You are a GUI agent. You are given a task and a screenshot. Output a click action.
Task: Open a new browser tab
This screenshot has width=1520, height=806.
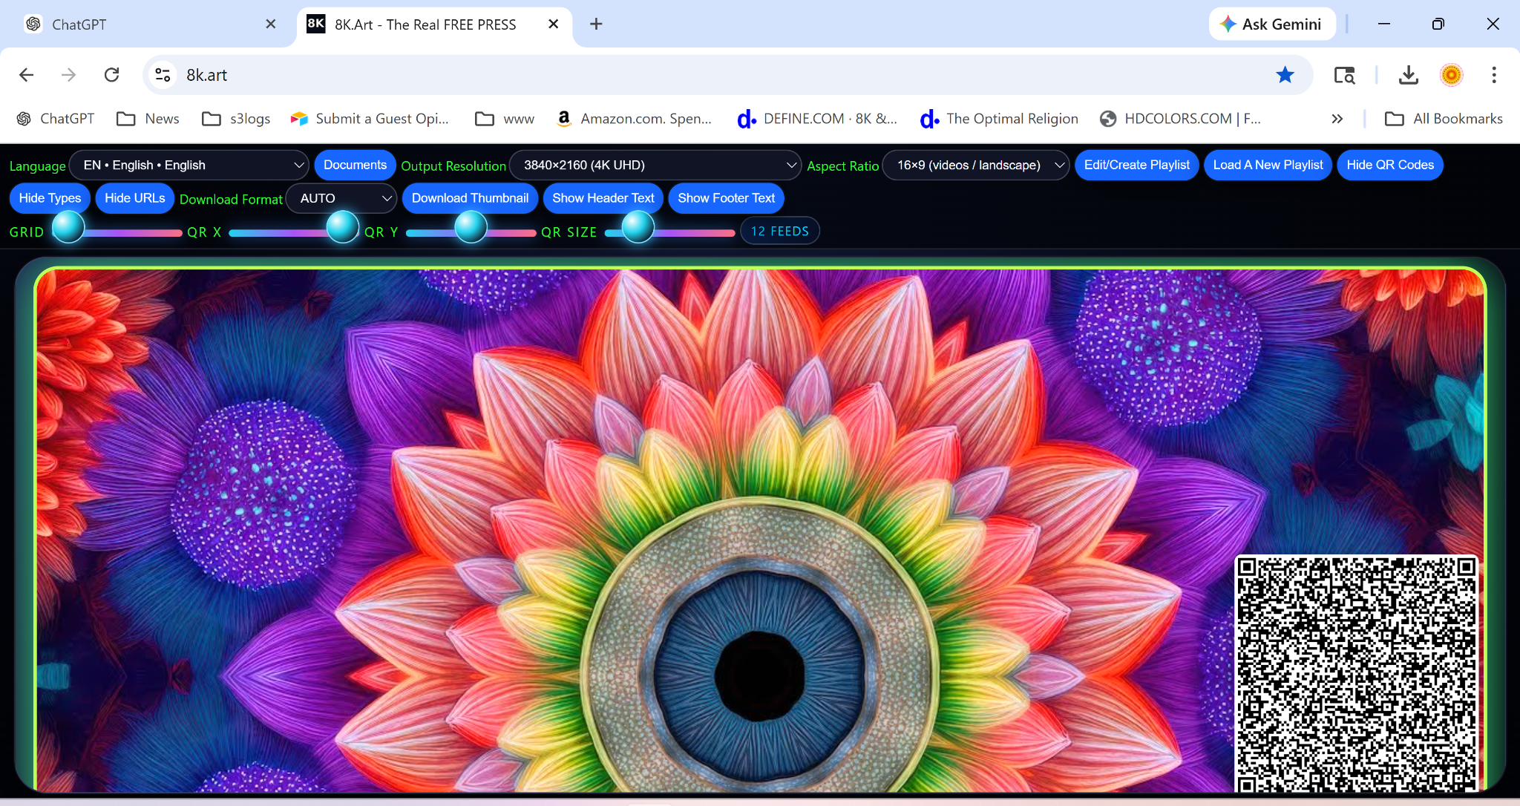point(596,24)
